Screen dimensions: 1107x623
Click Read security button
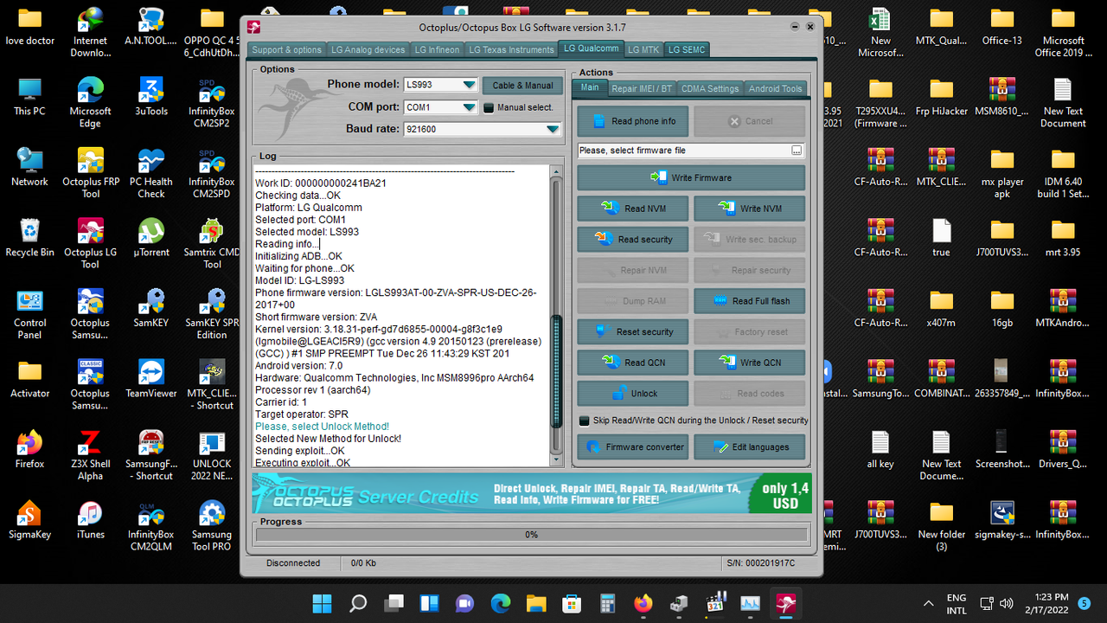coord(633,239)
